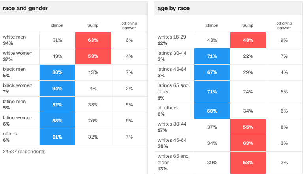Select the blue 67% cell for latinos 45-64

coord(212,72)
